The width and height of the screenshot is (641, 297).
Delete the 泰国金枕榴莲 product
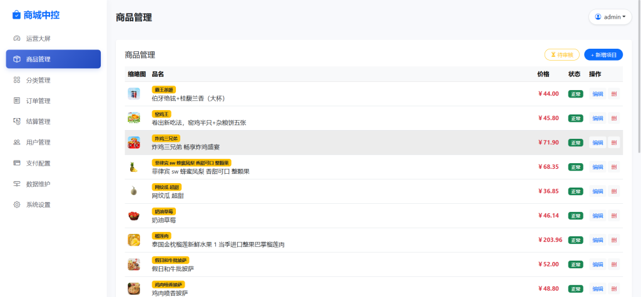[613, 240]
